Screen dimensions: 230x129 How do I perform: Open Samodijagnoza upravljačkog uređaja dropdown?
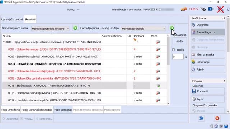143,29
